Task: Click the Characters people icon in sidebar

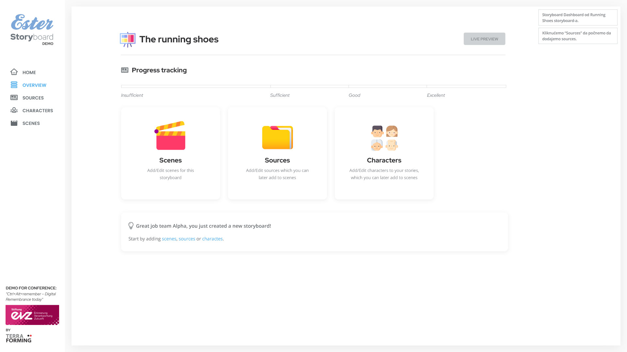Action: point(14,110)
